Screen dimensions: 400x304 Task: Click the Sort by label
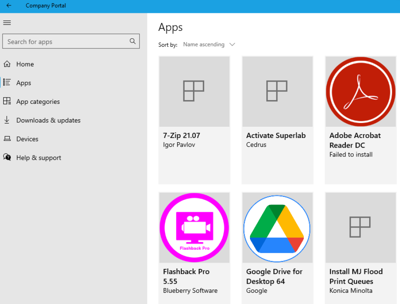(167, 45)
